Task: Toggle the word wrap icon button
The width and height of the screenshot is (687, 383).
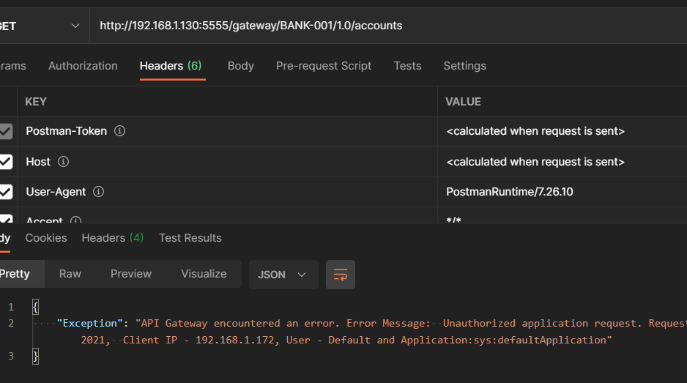Action: click(340, 275)
